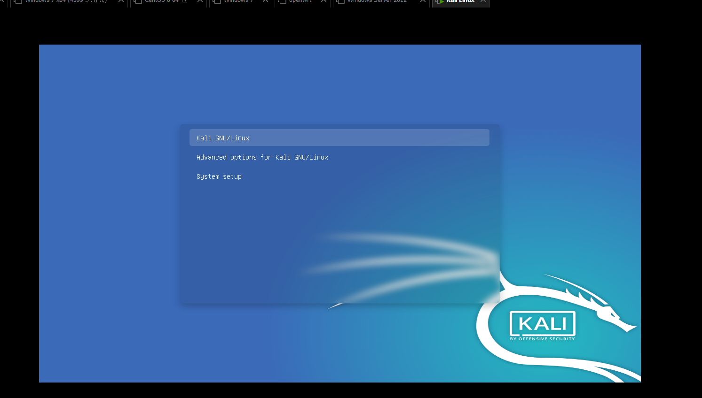Click the VM icon on openwrt tab

point(282,1)
